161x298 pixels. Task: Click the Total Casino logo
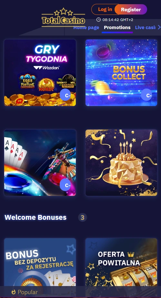click(63, 17)
